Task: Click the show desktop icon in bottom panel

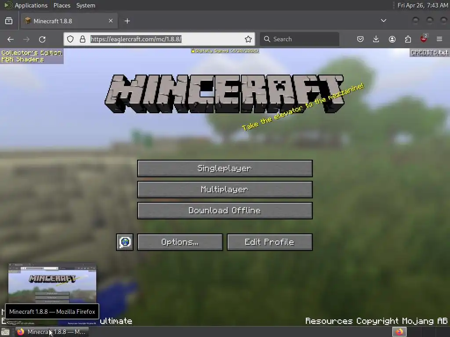Action: coord(5,332)
